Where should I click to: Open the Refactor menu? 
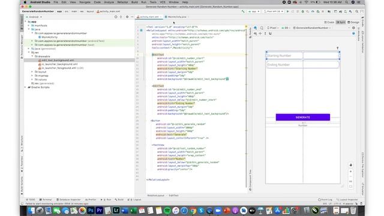coord(122,2)
